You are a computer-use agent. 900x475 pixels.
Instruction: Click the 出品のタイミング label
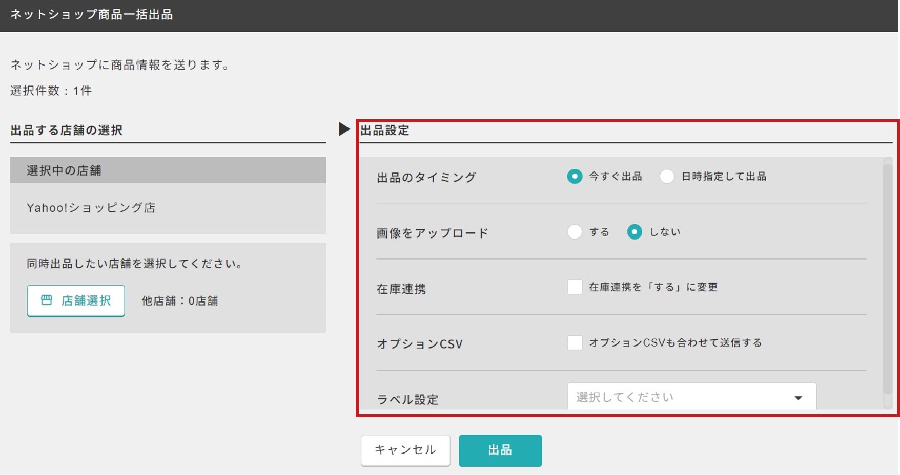pos(426,178)
